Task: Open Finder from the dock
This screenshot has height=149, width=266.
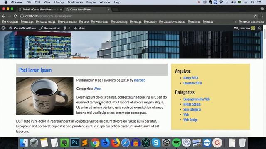Action: pyautogui.click(x=24, y=143)
